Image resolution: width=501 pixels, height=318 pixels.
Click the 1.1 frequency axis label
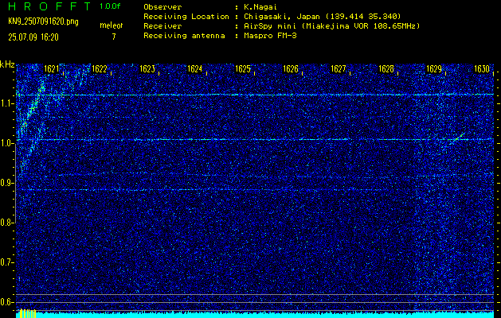[x=6, y=103]
